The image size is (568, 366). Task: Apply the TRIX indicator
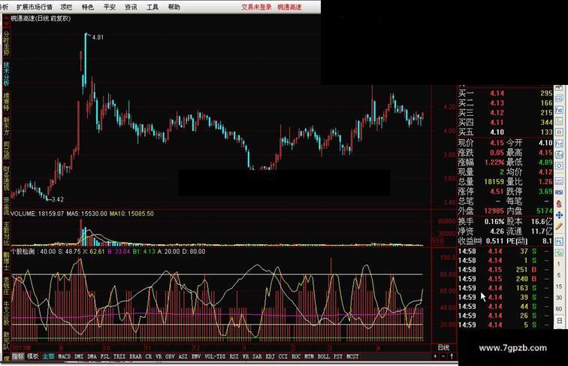click(119, 356)
